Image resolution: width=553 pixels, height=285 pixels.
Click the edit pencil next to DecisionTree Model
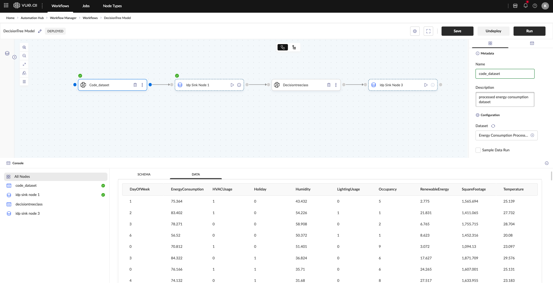pyautogui.click(x=40, y=31)
